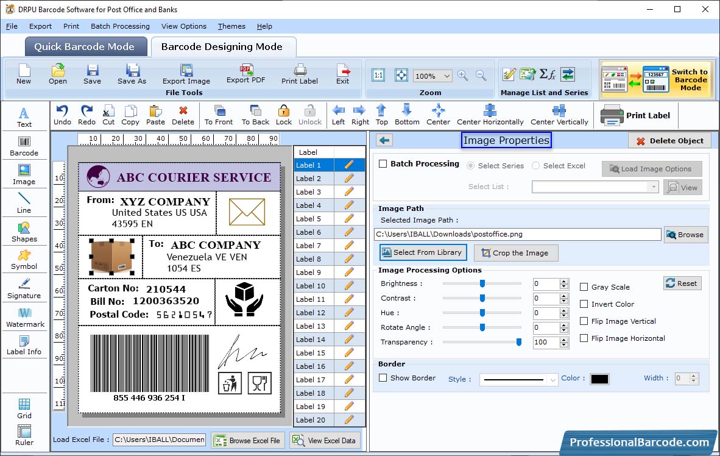Image resolution: width=720 pixels, height=456 pixels.
Task: Choose the Barcode tool
Action: click(x=24, y=146)
